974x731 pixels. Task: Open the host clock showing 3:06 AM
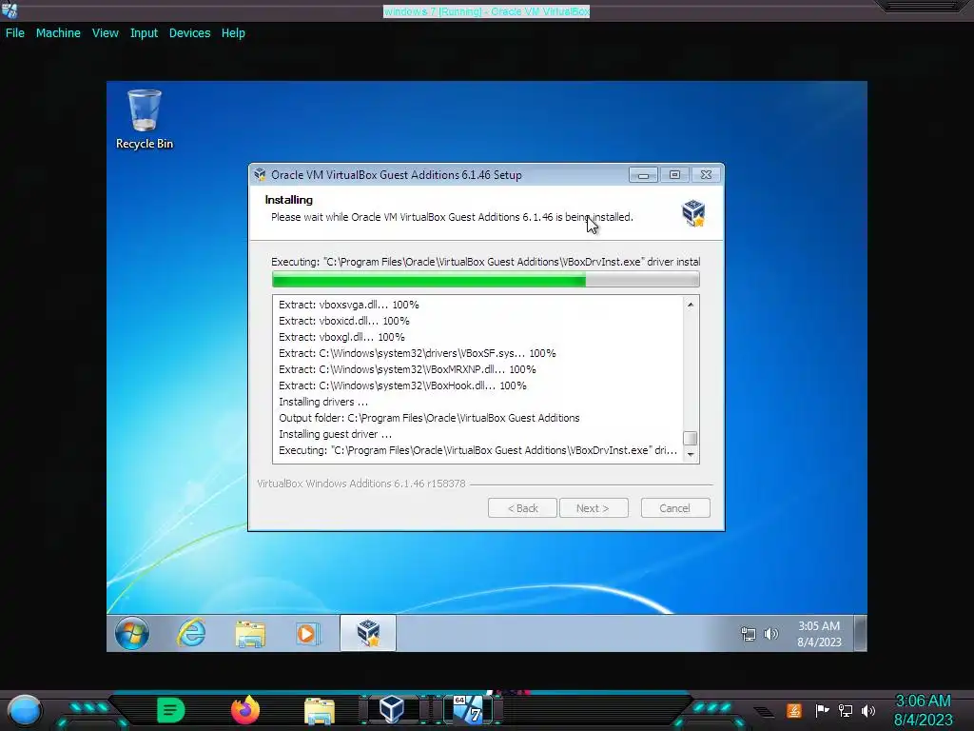point(923,710)
